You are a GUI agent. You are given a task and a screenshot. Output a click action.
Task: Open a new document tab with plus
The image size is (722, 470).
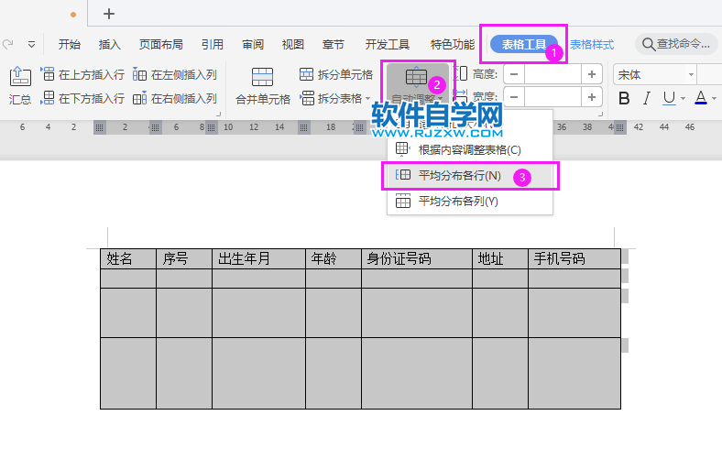coord(109,13)
